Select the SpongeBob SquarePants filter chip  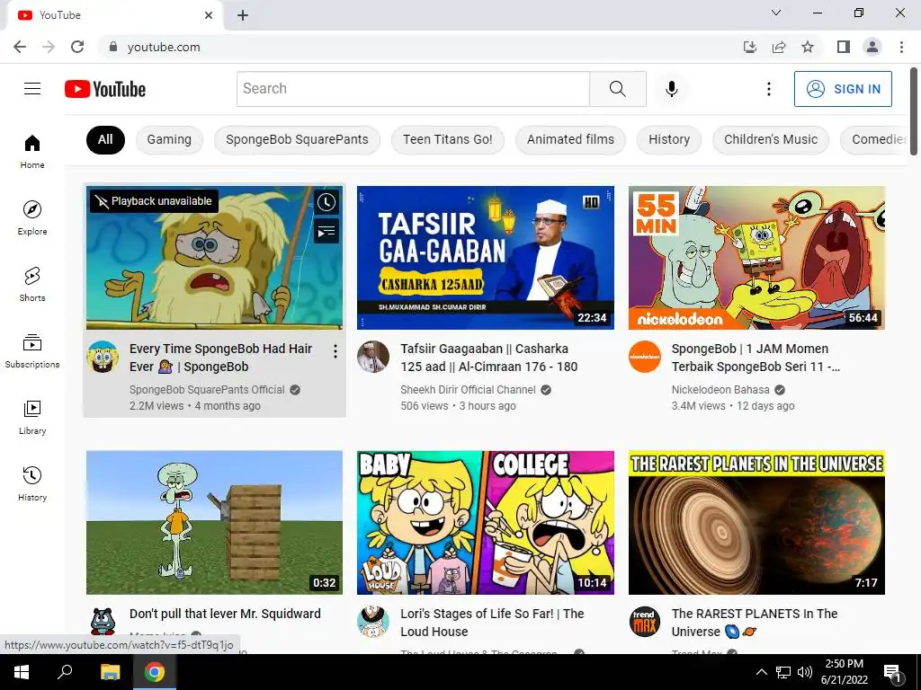tap(297, 139)
